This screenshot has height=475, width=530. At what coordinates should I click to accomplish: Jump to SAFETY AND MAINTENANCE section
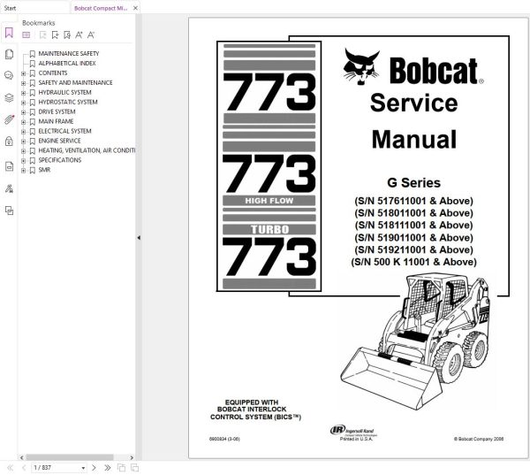click(75, 82)
